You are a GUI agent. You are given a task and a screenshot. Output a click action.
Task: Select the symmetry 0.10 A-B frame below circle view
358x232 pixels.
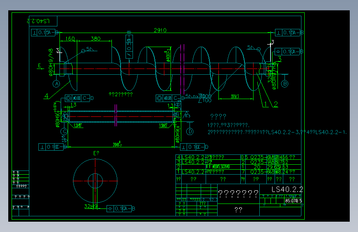pyautogui.click(x=121, y=208)
